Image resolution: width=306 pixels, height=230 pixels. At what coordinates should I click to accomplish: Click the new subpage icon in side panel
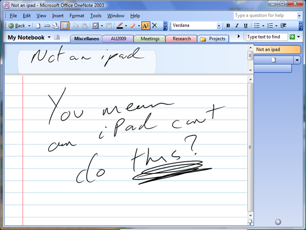[274, 60]
